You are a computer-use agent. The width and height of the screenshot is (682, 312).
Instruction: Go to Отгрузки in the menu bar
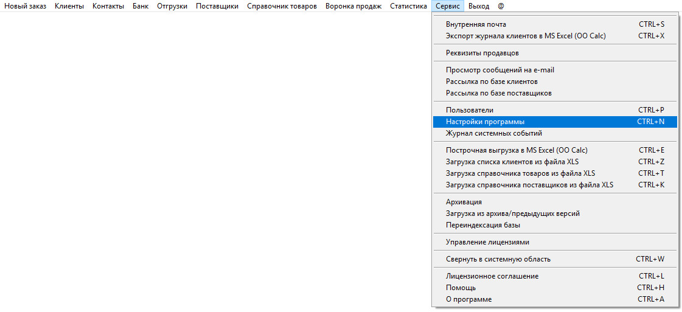coord(172,6)
